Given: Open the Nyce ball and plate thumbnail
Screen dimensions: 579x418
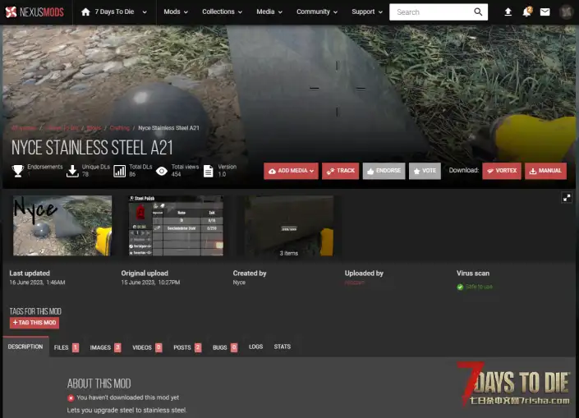Looking at the screenshot, I should click(62, 226).
